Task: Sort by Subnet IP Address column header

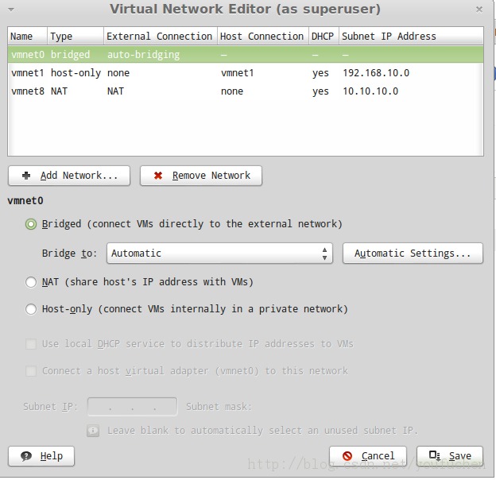Action: [x=411, y=37]
